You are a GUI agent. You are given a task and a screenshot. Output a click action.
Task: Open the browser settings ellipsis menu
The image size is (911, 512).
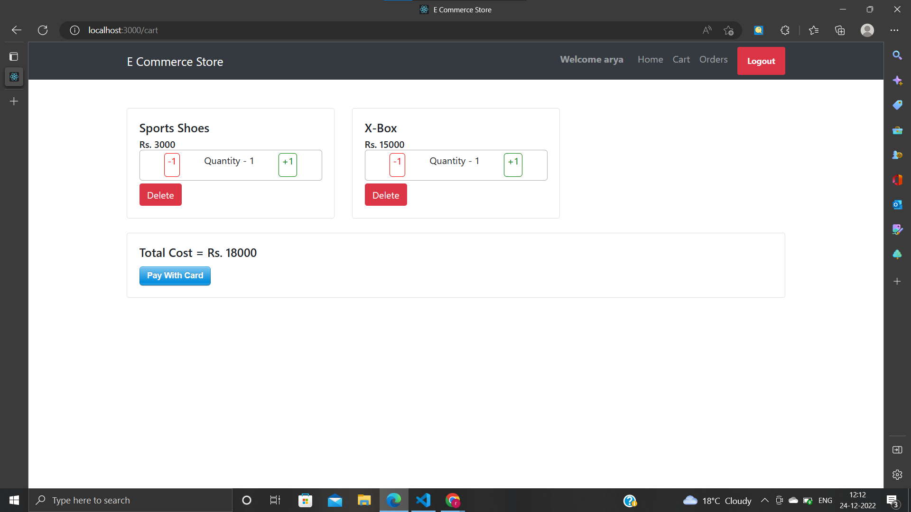click(x=895, y=30)
